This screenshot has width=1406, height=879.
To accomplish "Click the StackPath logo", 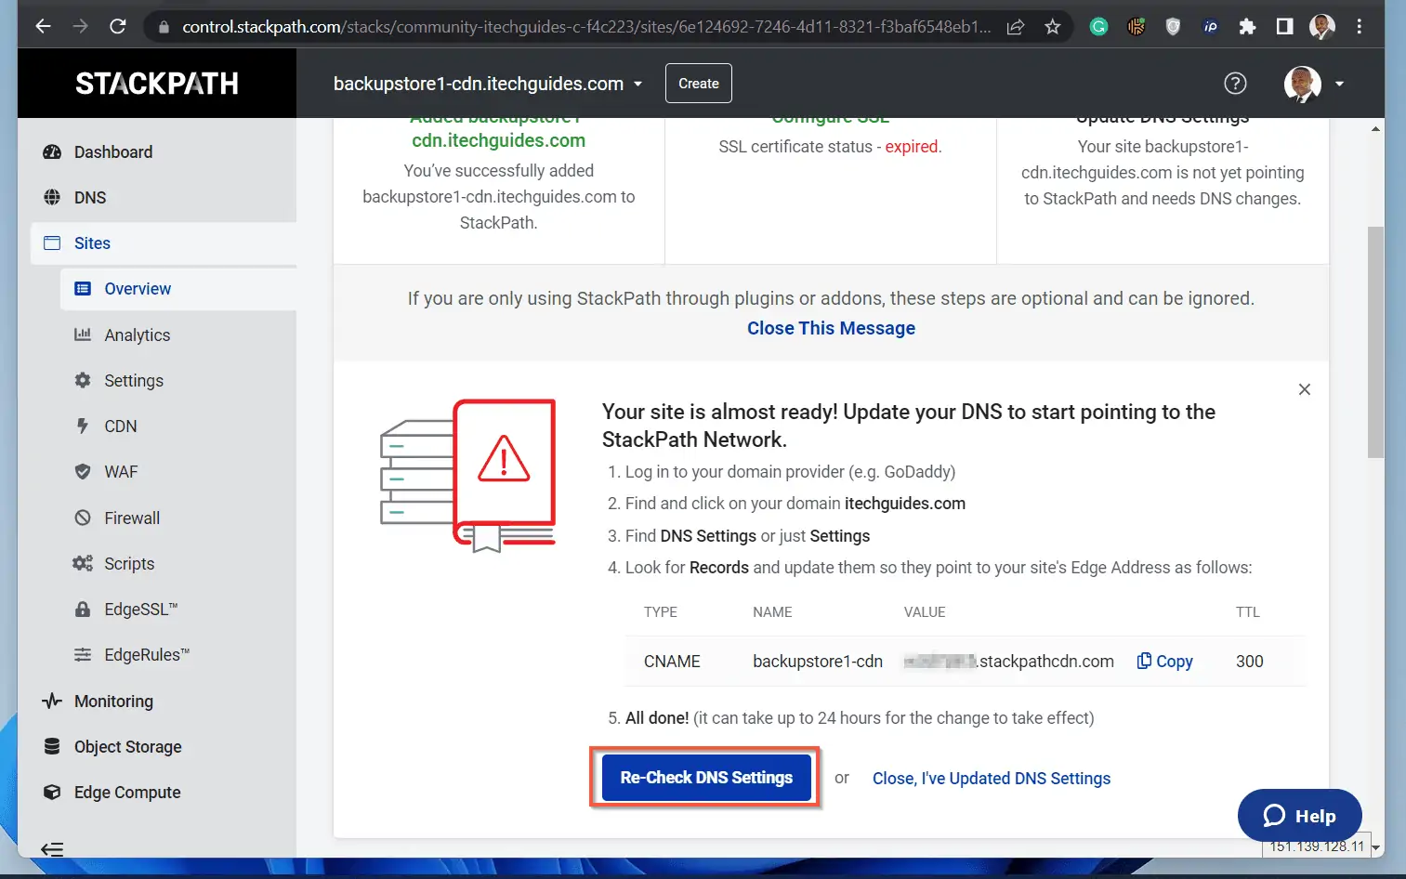I will (157, 84).
